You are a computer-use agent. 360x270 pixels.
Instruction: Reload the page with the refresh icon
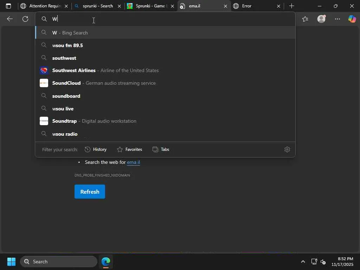[x=25, y=19]
